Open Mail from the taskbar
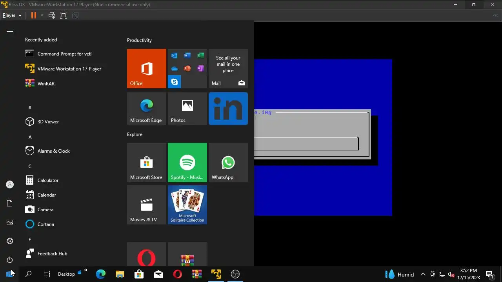Viewport: 502px width, 282px height. [x=158, y=274]
